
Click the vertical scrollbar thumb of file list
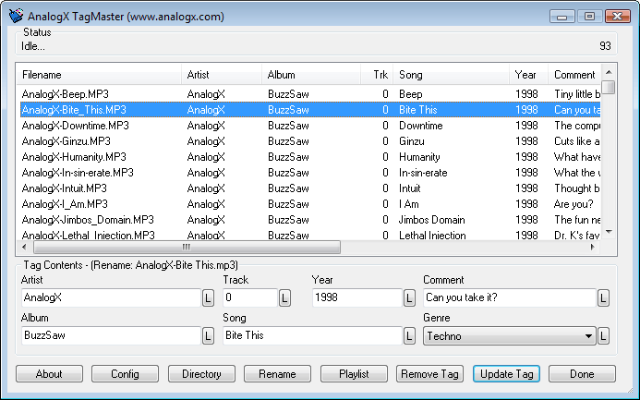click(x=609, y=87)
